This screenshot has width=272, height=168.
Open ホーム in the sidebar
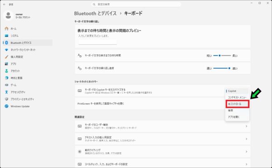pos(28,29)
